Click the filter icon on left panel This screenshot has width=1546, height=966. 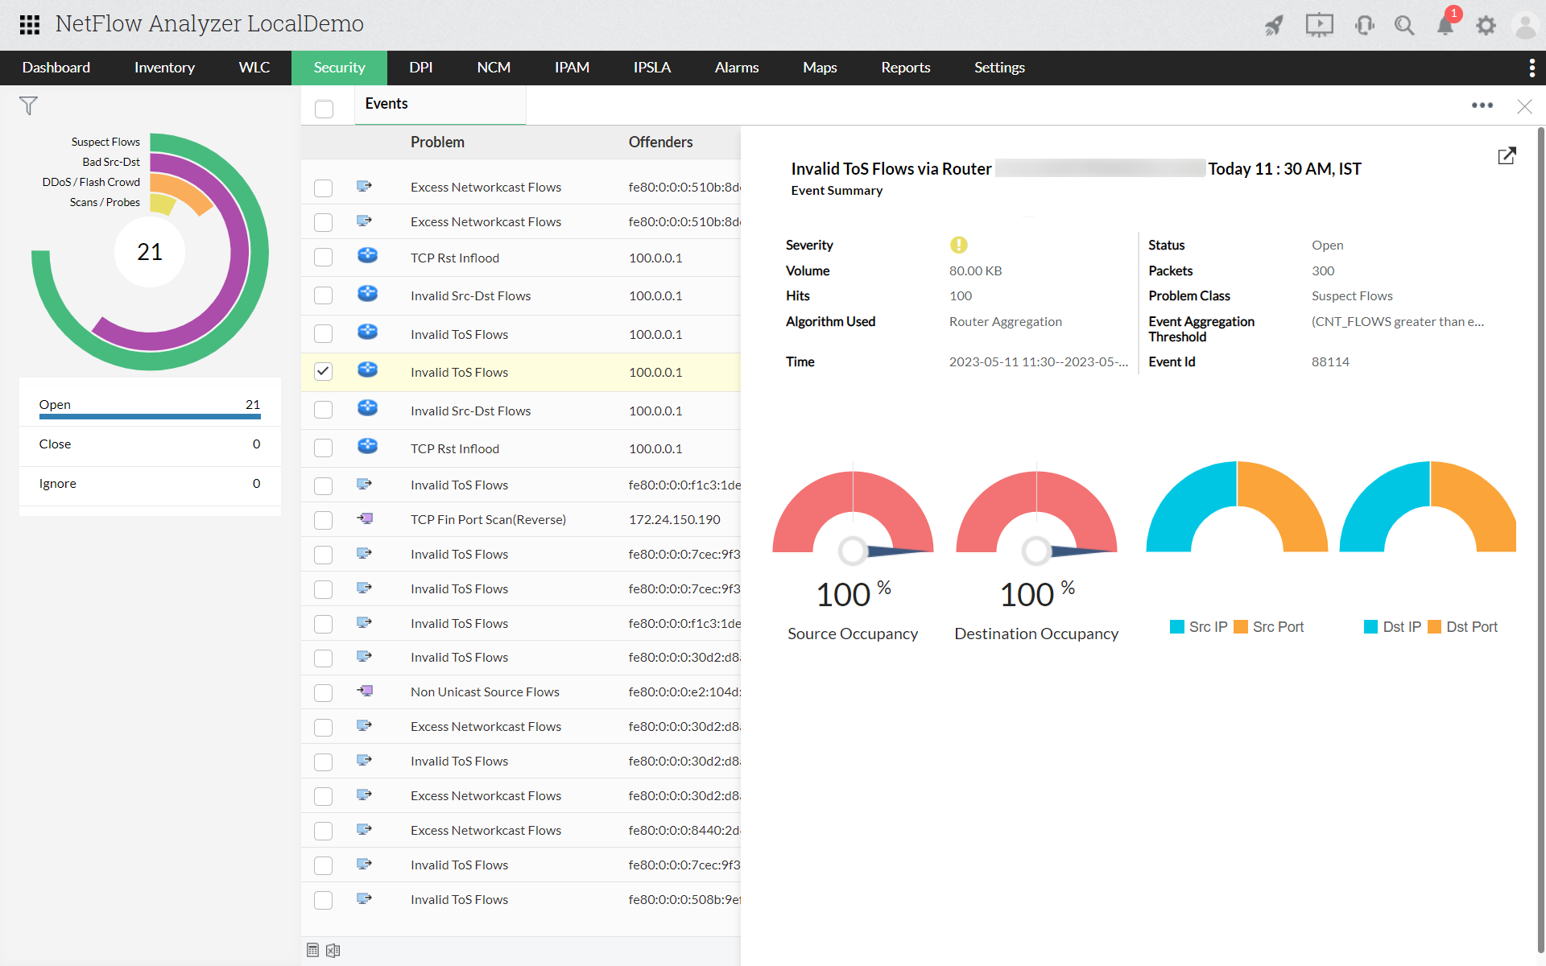[x=28, y=105]
